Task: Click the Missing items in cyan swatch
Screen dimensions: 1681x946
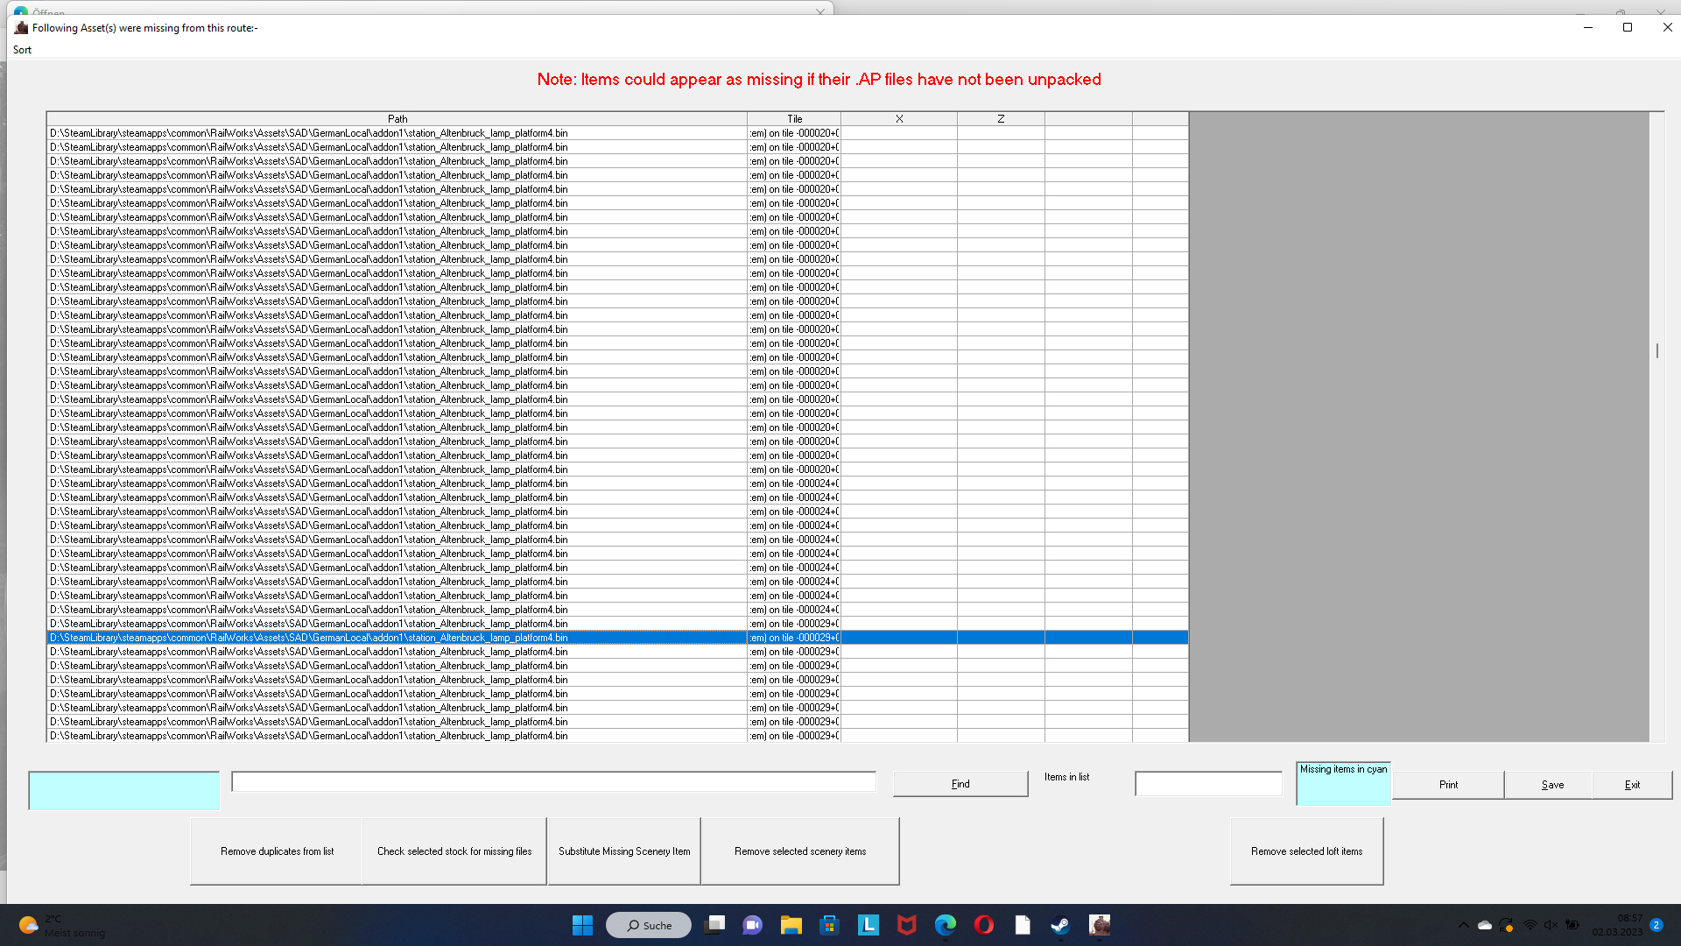Action: 1343,785
